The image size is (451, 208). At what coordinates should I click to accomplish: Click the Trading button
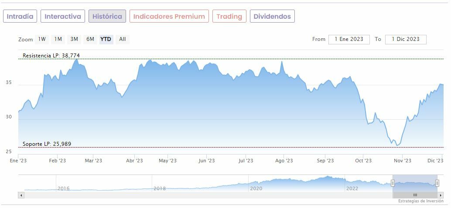[229, 17]
